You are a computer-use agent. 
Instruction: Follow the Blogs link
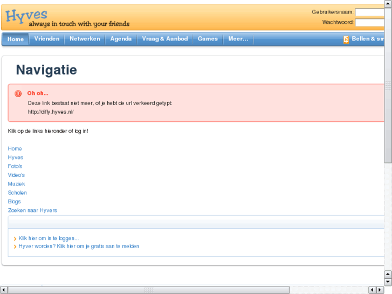14,201
